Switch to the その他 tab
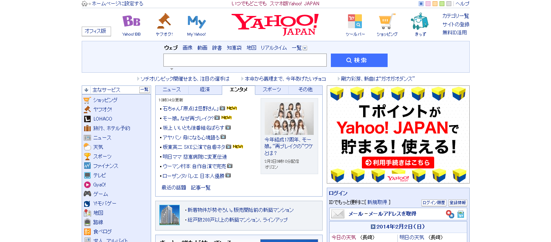 click(x=305, y=90)
